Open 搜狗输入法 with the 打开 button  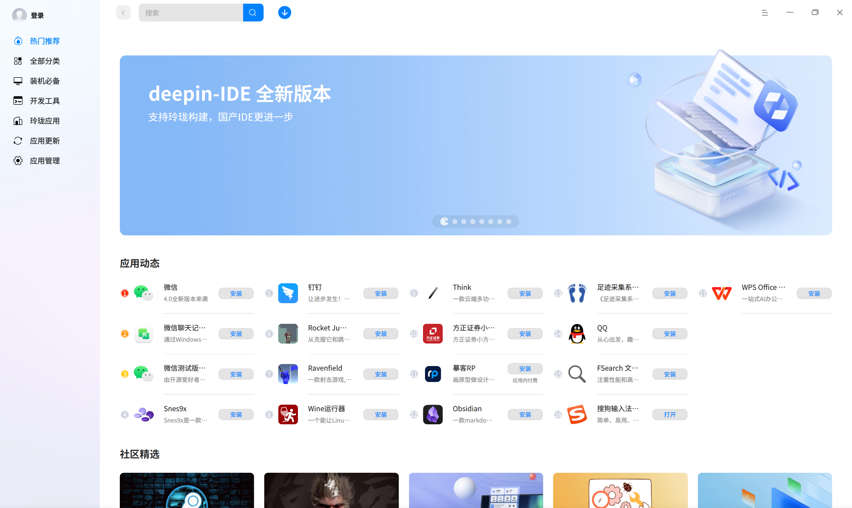tap(670, 415)
